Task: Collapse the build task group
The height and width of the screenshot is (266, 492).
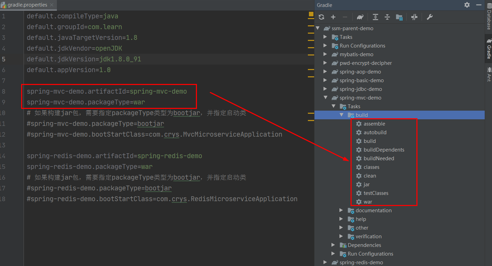Action: coord(341,115)
